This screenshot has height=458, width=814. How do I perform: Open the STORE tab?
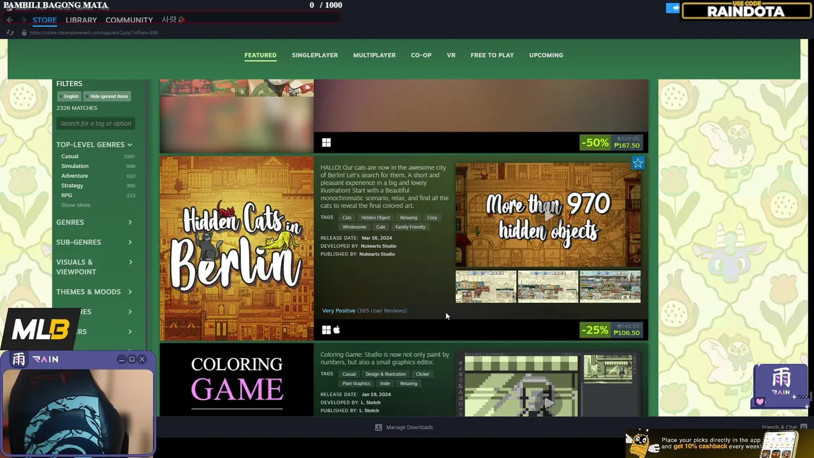pyautogui.click(x=45, y=20)
